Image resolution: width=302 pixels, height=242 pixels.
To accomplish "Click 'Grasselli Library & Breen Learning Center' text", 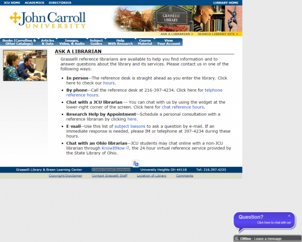I will pyautogui.click(x=49, y=169).
